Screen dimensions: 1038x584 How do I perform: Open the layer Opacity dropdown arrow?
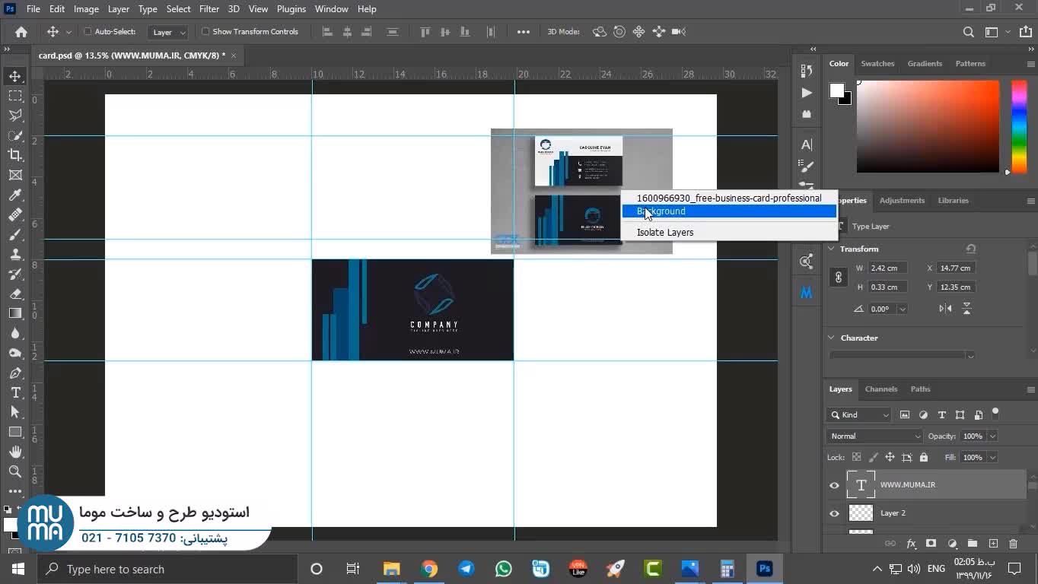click(x=992, y=436)
